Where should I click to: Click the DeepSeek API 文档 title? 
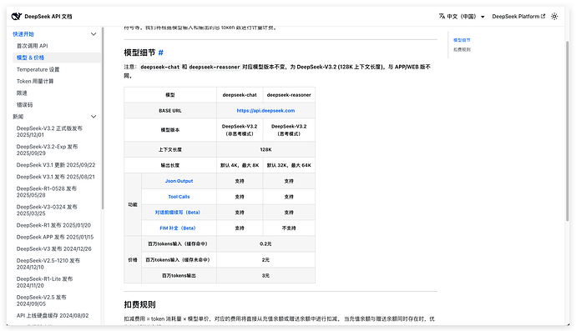tap(48, 16)
